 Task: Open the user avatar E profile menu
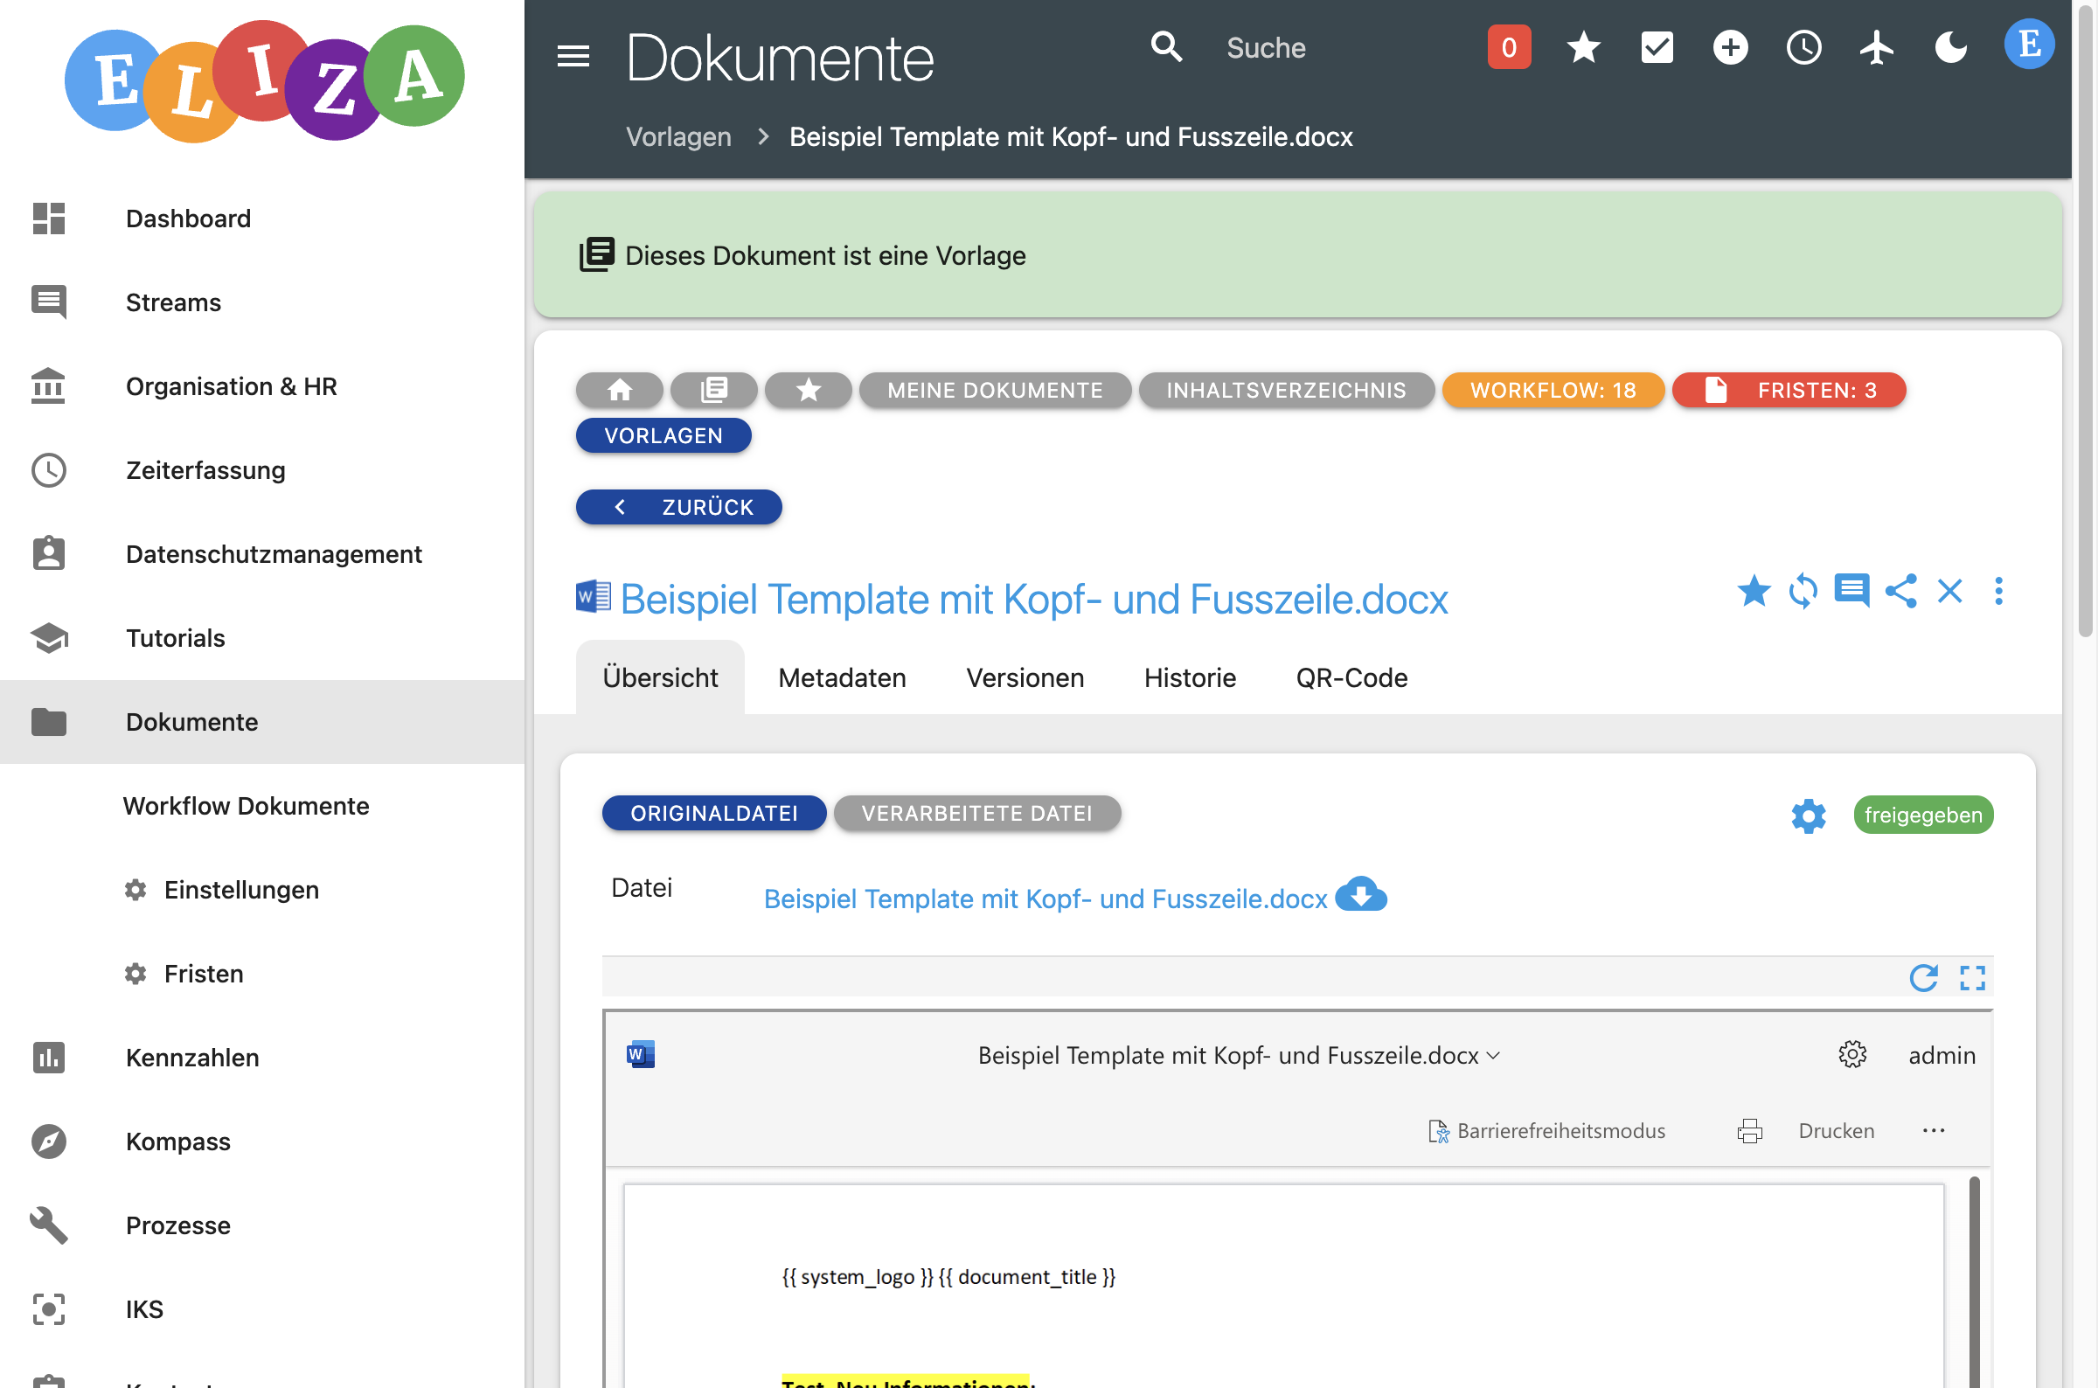(2029, 44)
